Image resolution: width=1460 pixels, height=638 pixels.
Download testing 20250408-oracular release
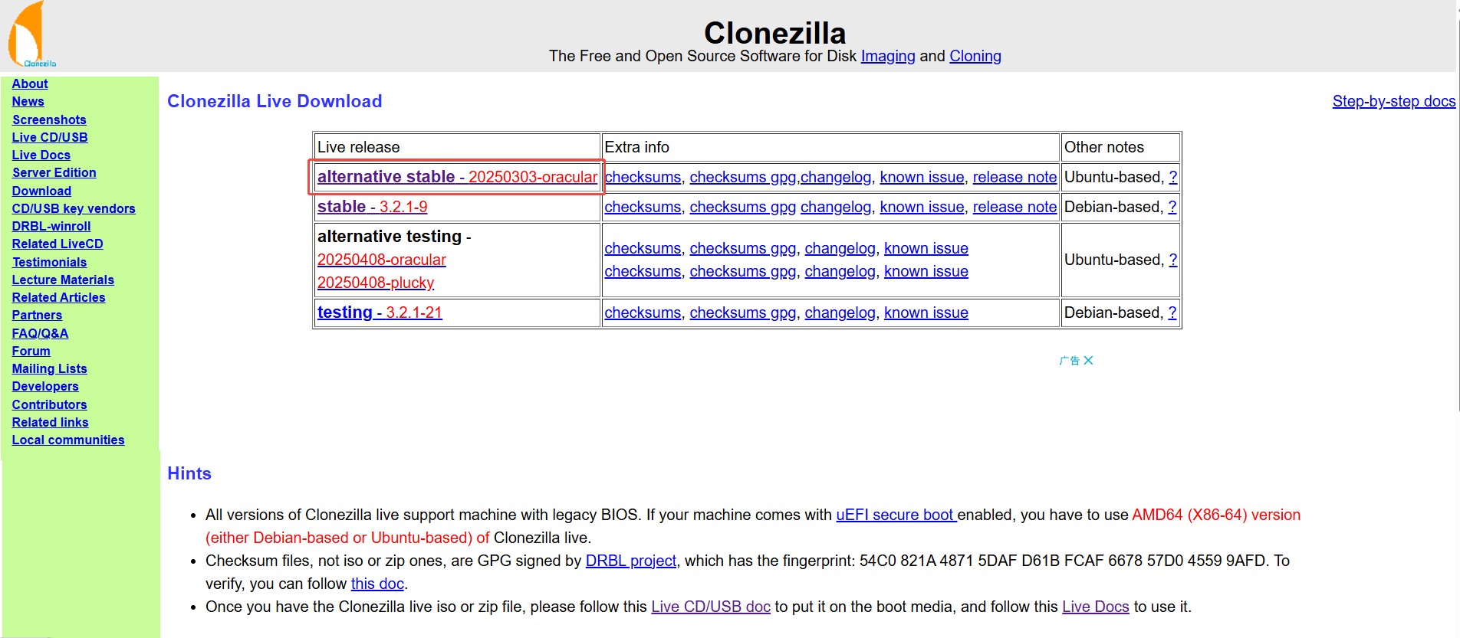[x=382, y=260]
